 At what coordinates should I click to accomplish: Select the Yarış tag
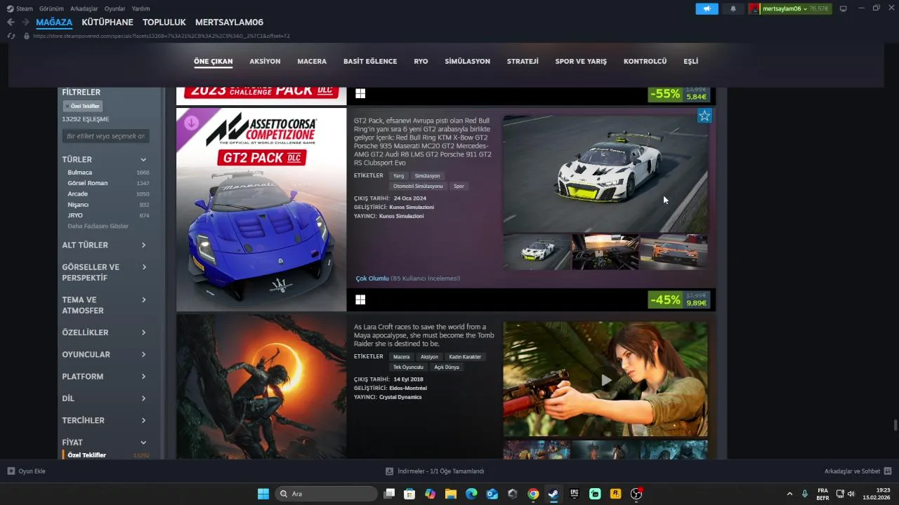click(398, 176)
